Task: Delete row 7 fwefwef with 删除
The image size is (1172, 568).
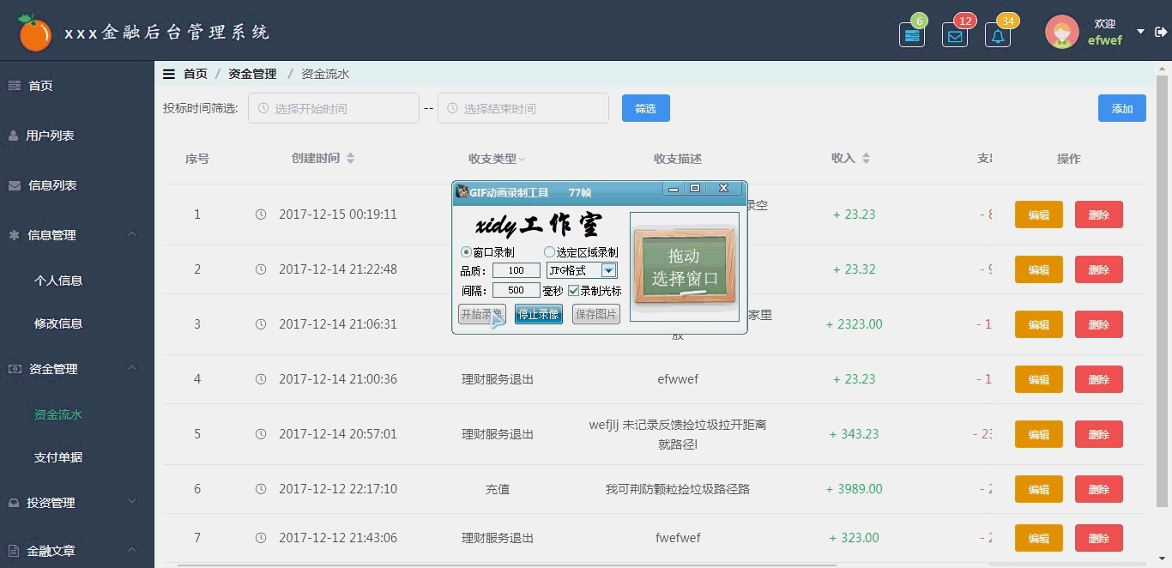Action: 1099,538
